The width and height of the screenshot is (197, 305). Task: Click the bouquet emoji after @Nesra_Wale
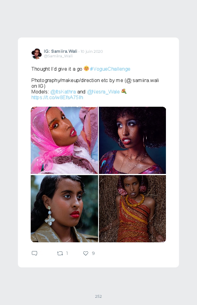tap(124, 91)
